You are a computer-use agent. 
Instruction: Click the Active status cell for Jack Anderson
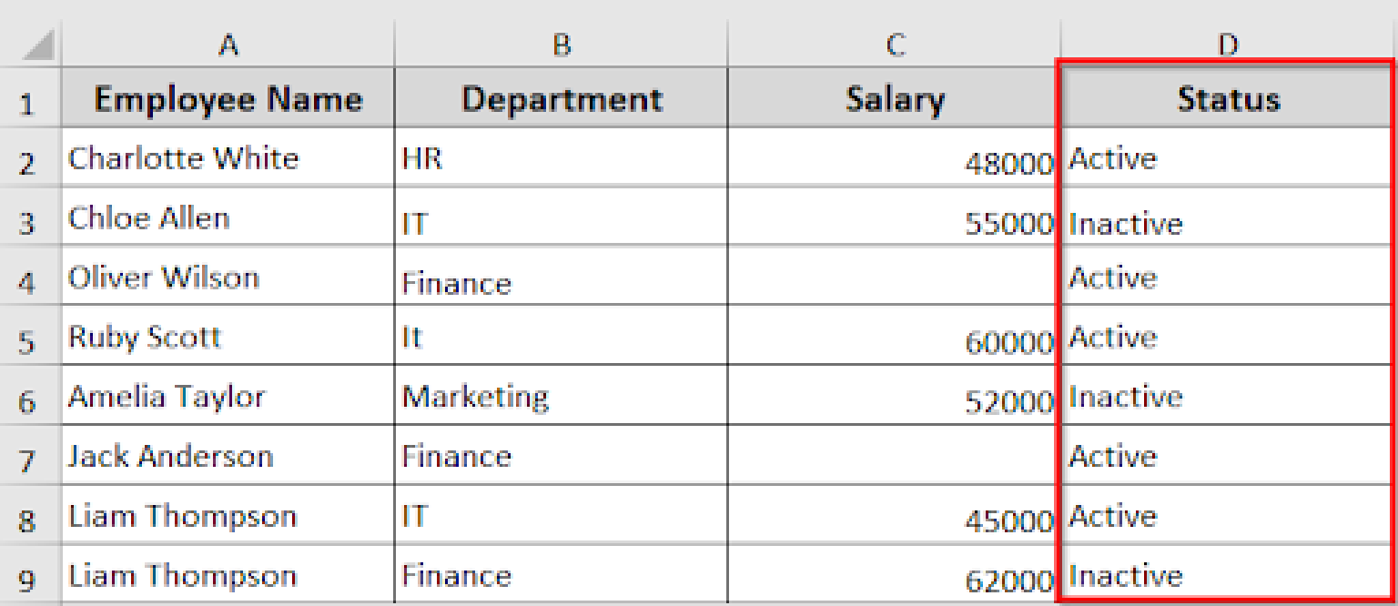tap(1229, 456)
